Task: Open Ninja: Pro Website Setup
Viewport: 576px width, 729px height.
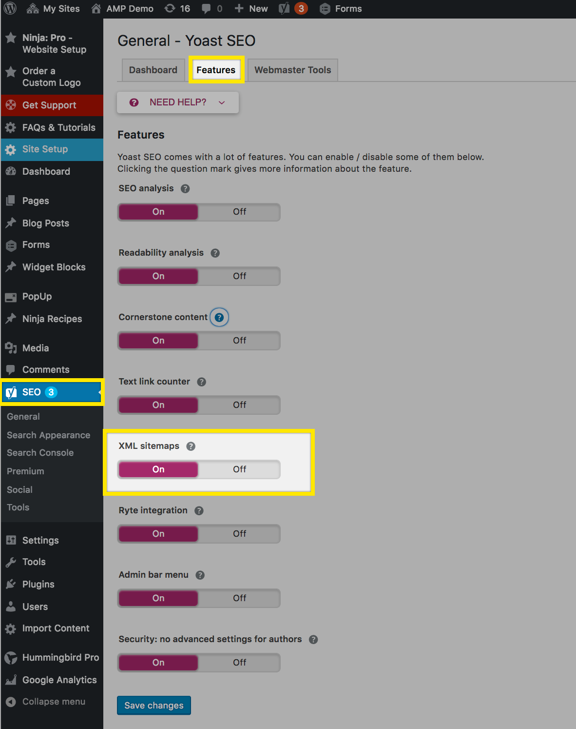Action: [52, 43]
